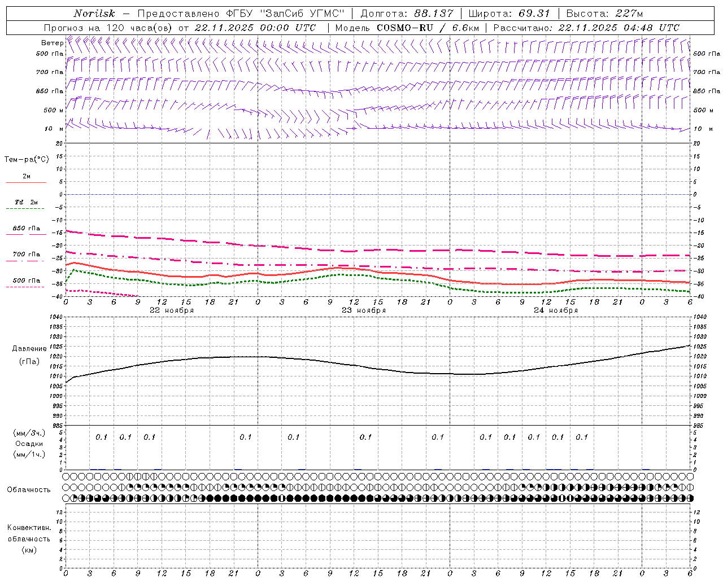Click the (мм/3ч.) precipitation unit label
Screen dimensions: 723x578
(x=29, y=433)
